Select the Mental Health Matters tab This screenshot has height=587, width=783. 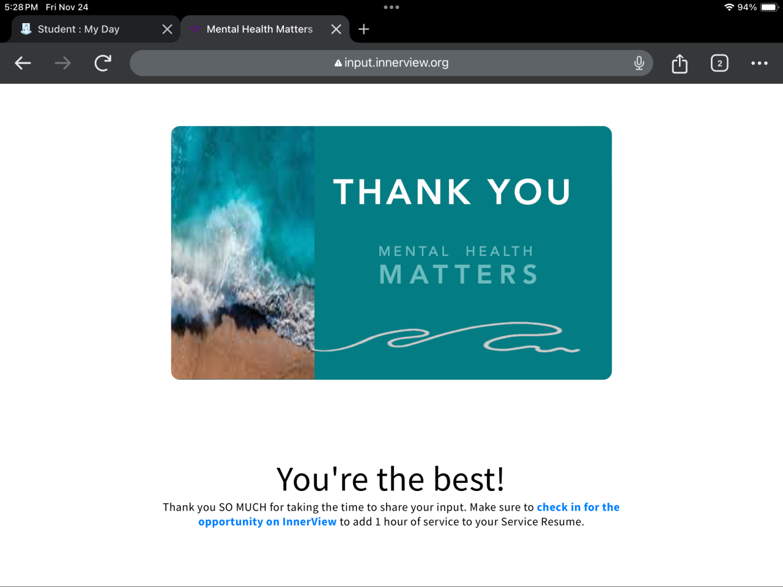[265, 29]
